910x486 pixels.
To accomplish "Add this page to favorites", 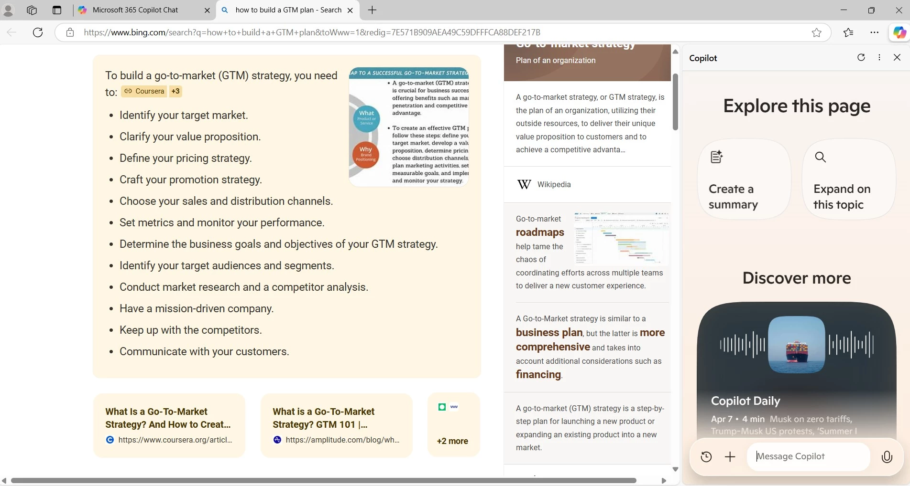I will [x=817, y=32].
